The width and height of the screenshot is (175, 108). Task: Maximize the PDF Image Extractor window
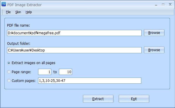pos(163,5)
